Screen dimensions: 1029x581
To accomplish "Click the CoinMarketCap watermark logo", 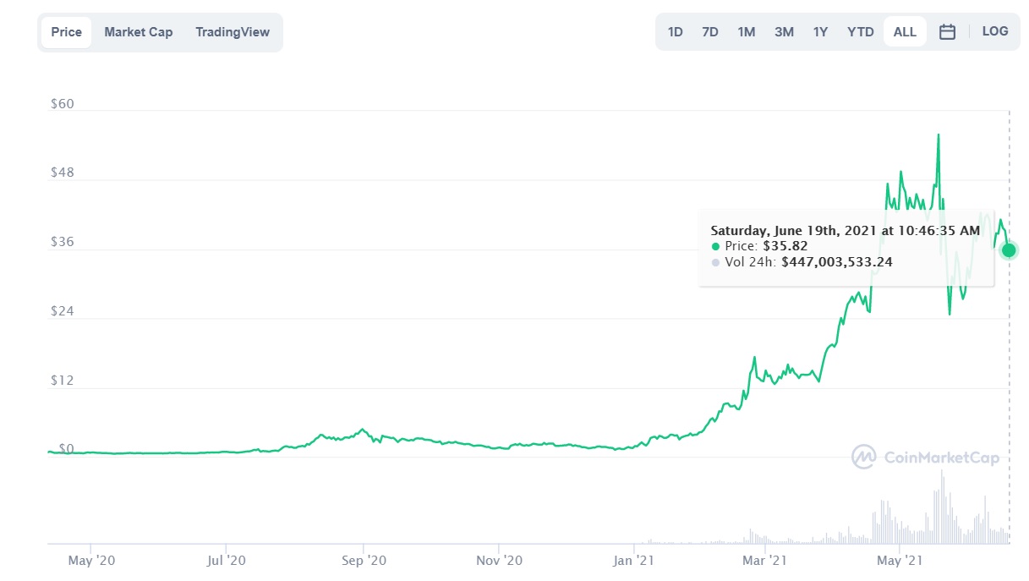I will [926, 458].
